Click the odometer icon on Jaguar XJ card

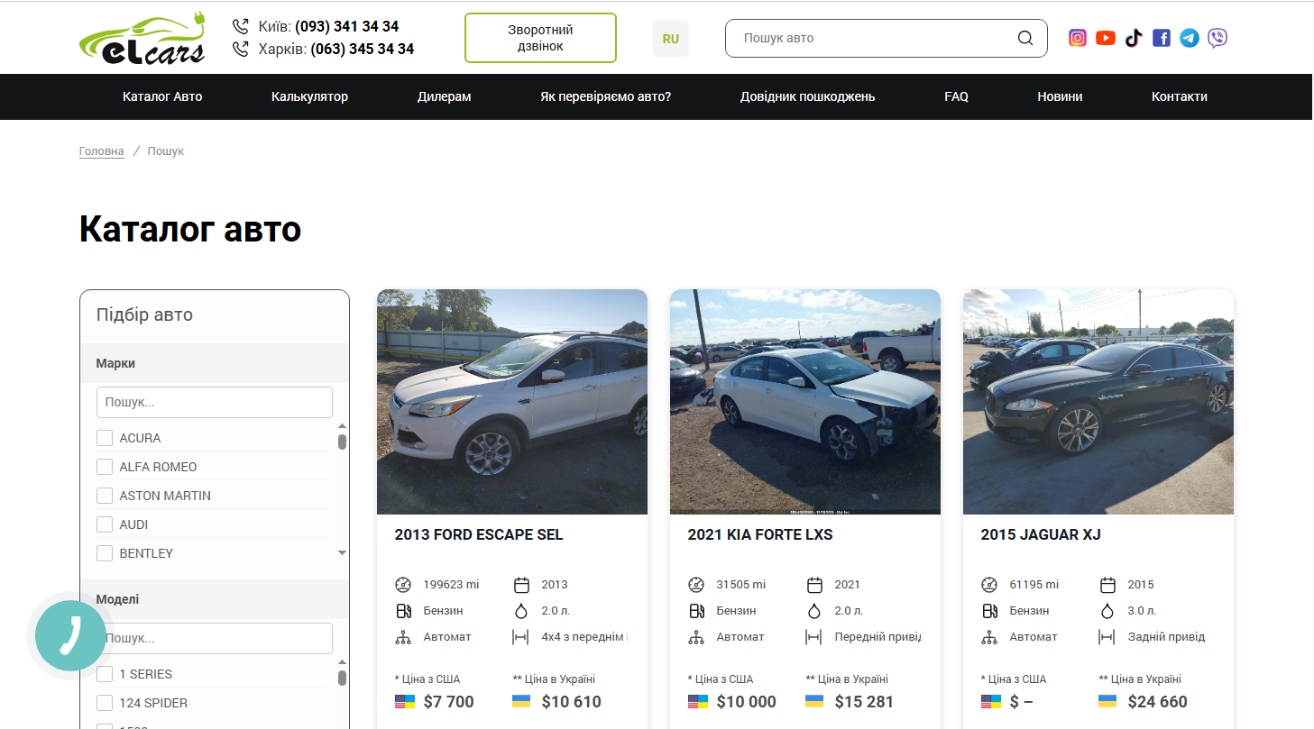[x=989, y=585]
